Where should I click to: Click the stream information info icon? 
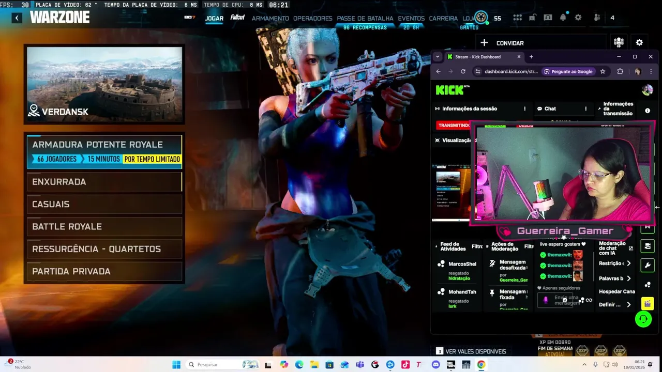tap(648, 111)
